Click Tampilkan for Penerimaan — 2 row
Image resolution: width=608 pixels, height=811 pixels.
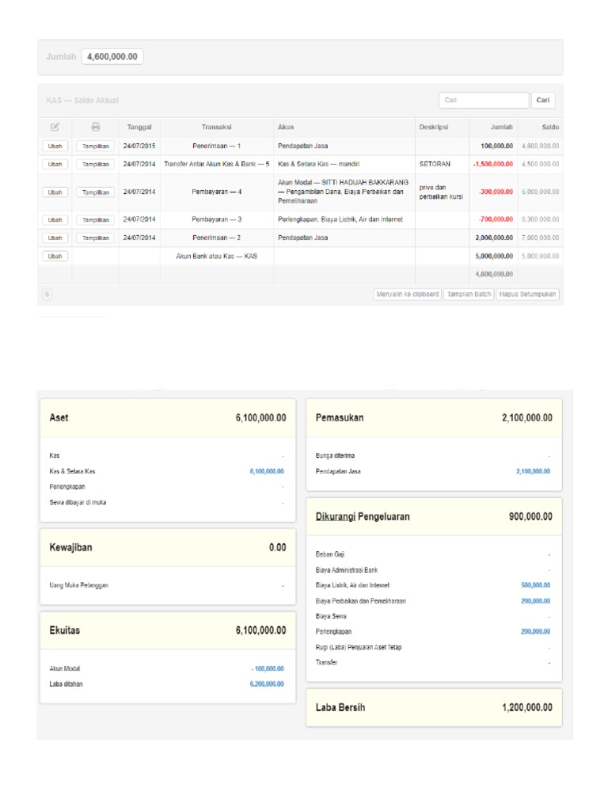coord(96,238)
